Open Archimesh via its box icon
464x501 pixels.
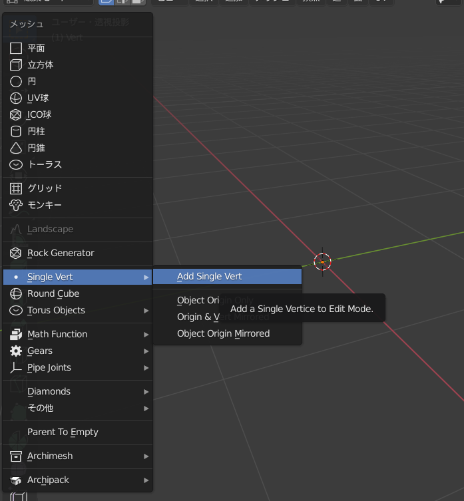(x=16, y=456)
